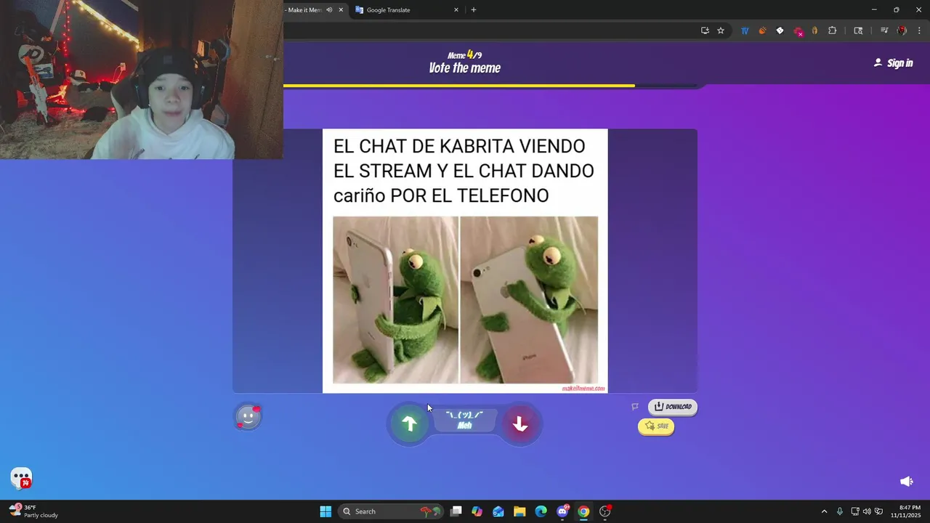Save the meme with yellow star button
930x523 pixels.
pos(656,426)
